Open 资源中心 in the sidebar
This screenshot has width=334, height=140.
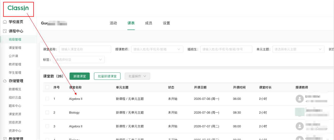click(x=15, y=131)
